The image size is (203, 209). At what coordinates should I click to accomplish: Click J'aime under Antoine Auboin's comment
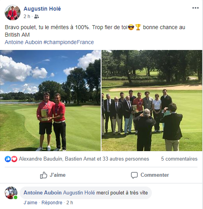click(30, 203)
